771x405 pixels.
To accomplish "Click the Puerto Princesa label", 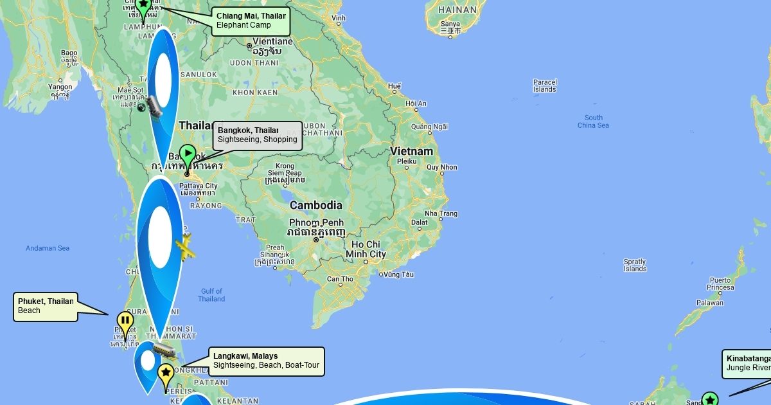I will (720, 284).
